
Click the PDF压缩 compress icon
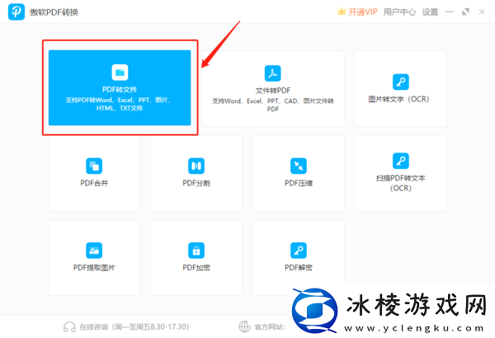point(299,166)
